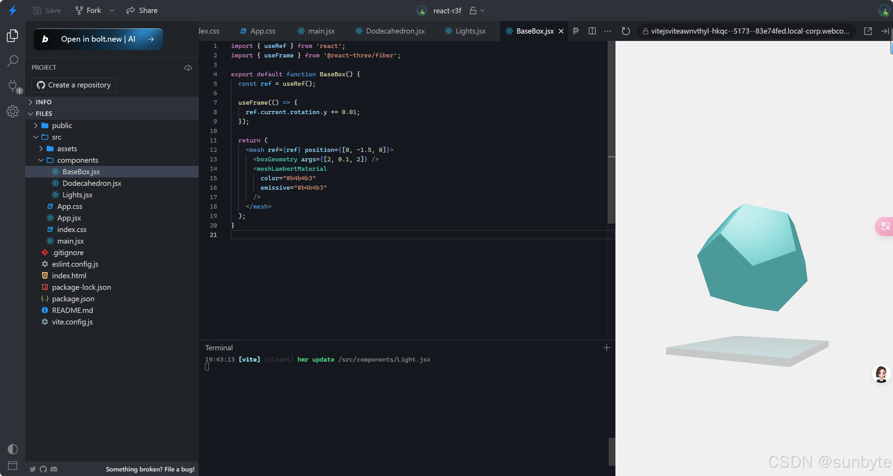
Task: Open the search panel in sidebar
Action: coord(13,61)
